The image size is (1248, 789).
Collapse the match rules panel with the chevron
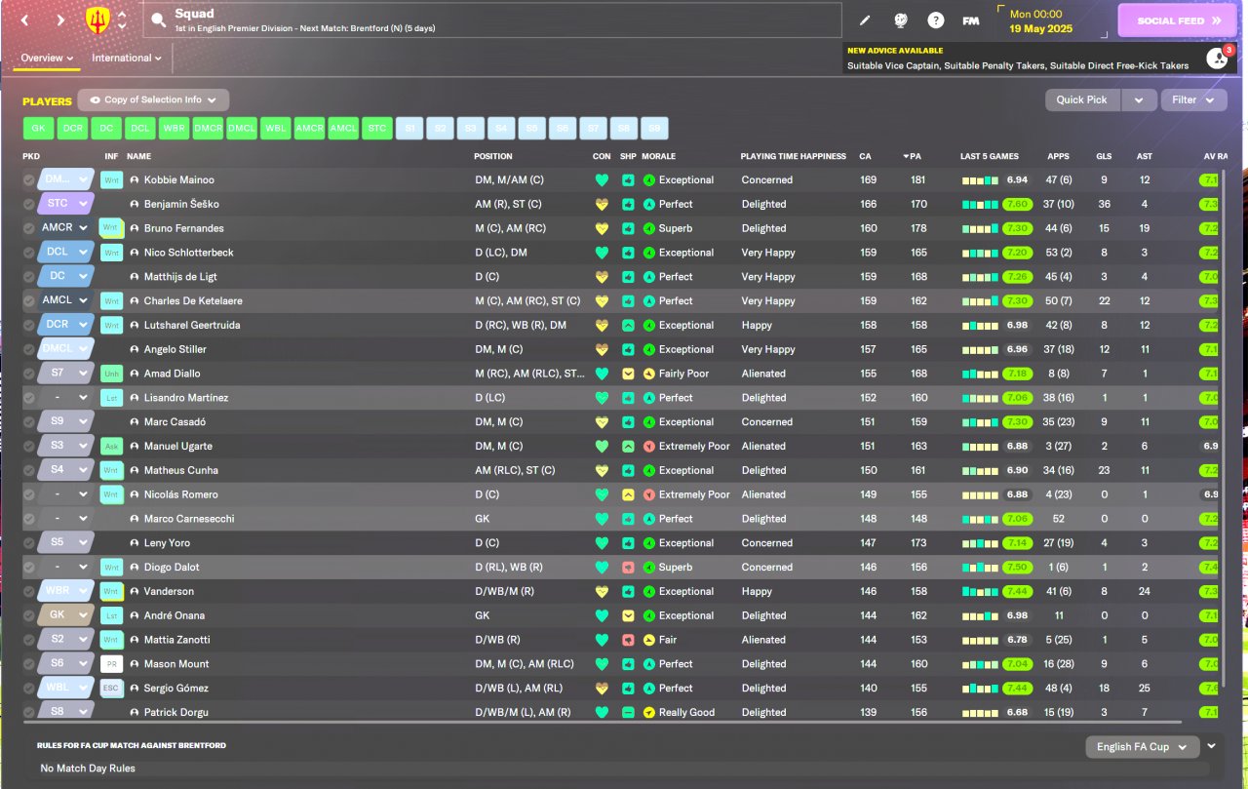(1212, 746)
